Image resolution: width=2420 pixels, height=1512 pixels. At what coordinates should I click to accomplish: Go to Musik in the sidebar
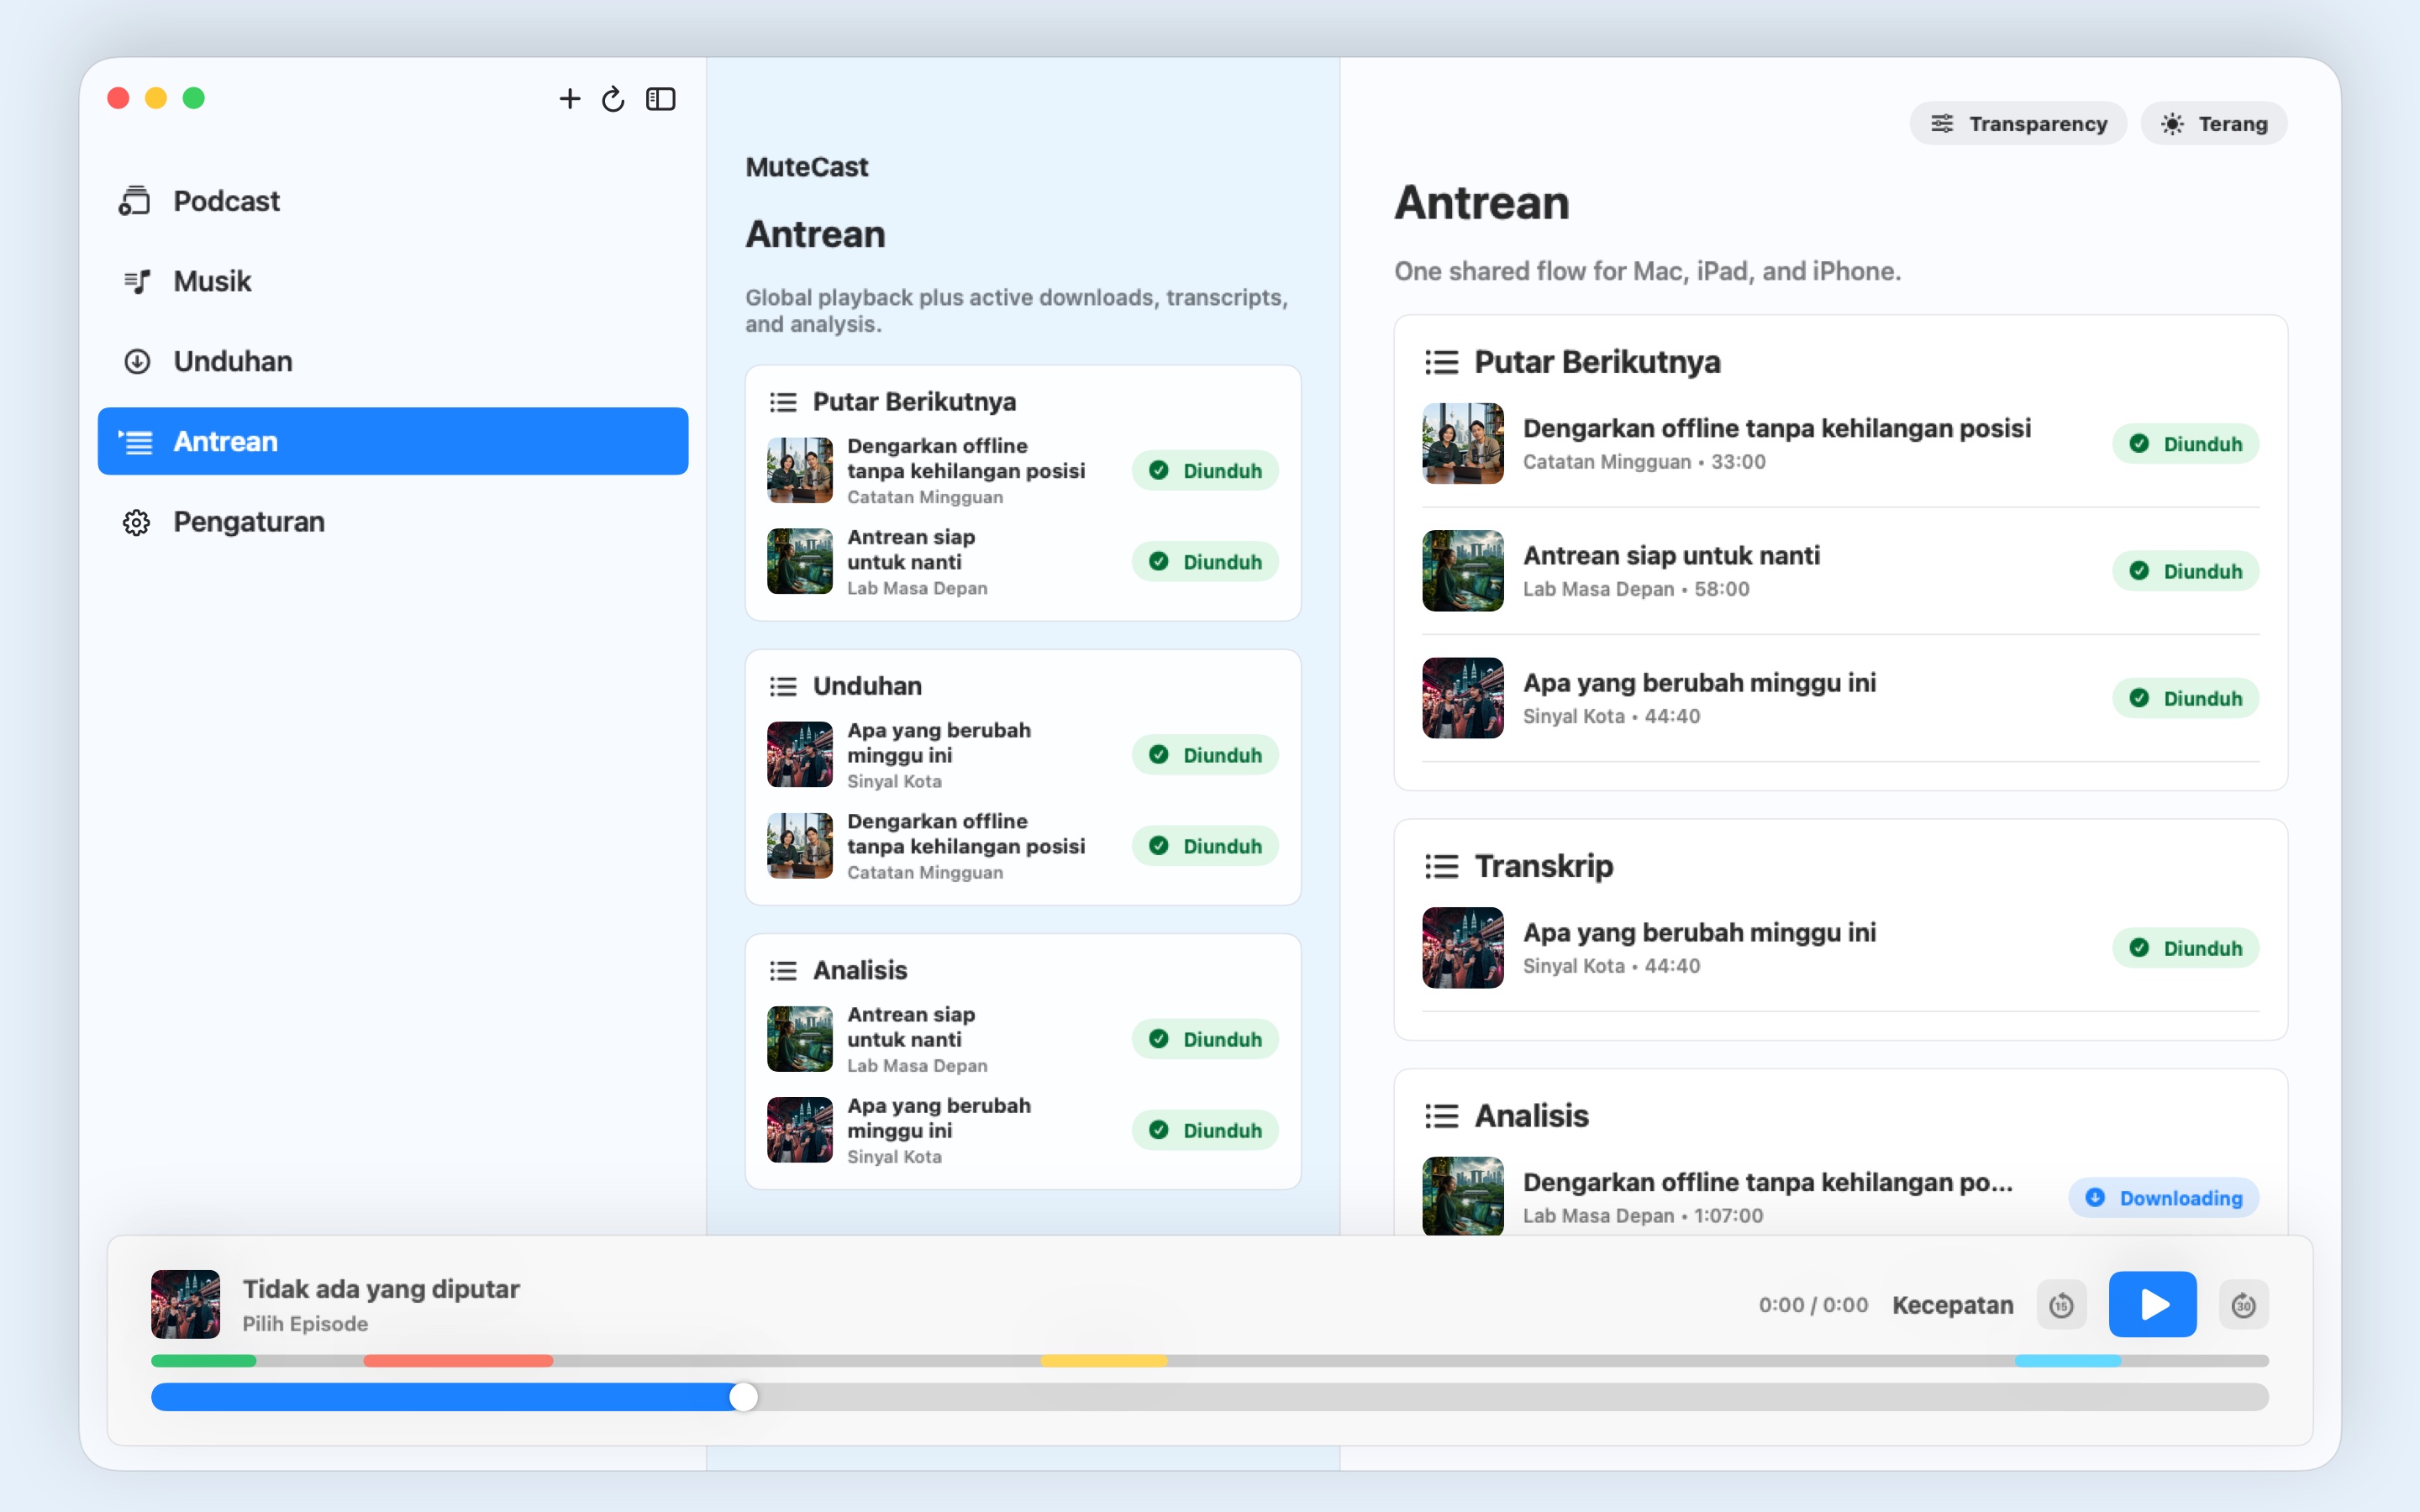[x=393, y=281]
